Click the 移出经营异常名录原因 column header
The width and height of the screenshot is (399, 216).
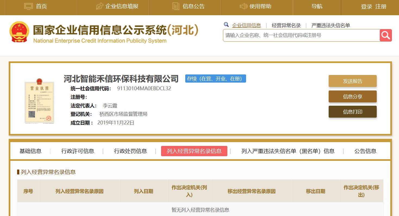point(252,191)
